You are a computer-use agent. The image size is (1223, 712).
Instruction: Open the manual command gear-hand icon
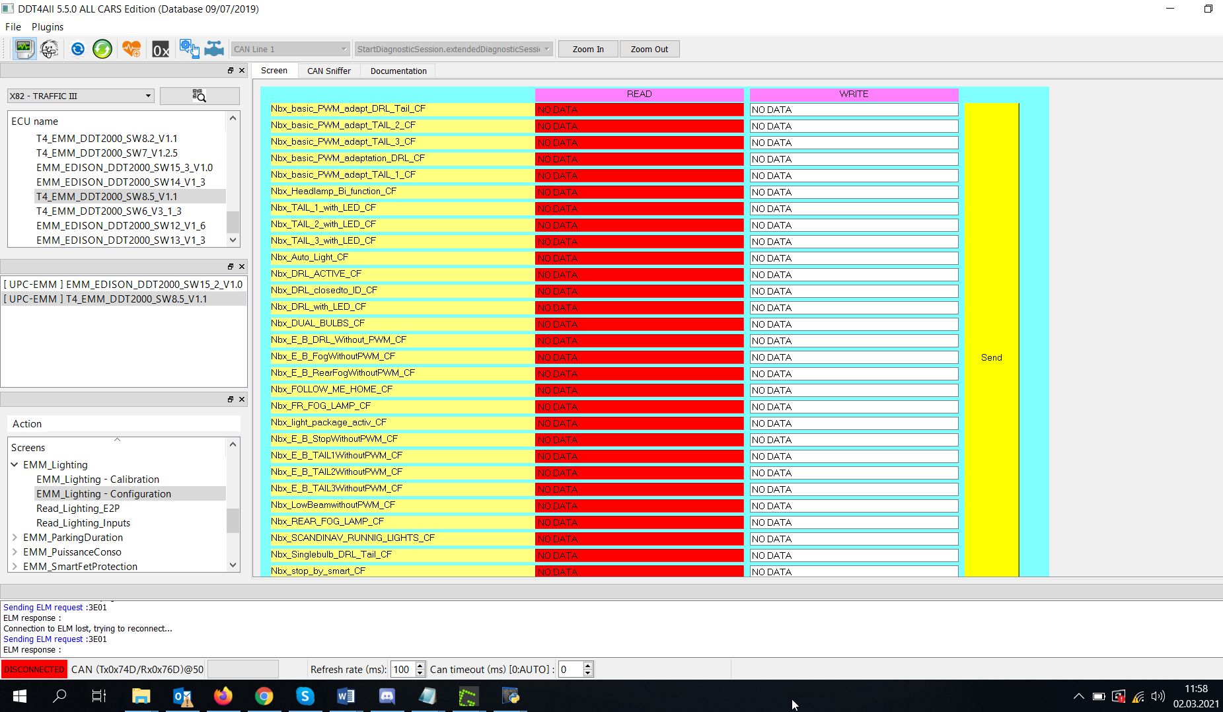[190, 48]
